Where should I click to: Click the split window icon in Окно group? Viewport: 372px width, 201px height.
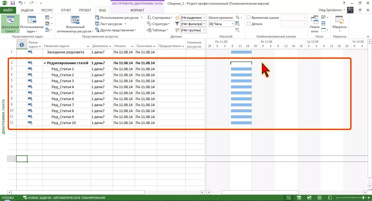click(323, 24)
